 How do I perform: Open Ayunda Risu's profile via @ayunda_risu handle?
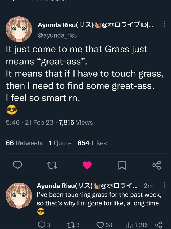(x=58, y=34)
